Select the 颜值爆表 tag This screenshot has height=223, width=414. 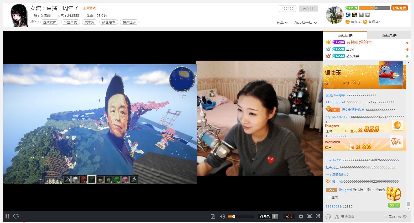(109, 22)
